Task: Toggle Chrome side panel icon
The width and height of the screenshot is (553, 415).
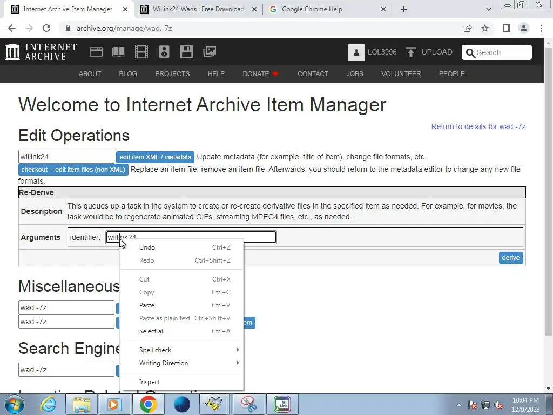Action: tap(507, 28)
